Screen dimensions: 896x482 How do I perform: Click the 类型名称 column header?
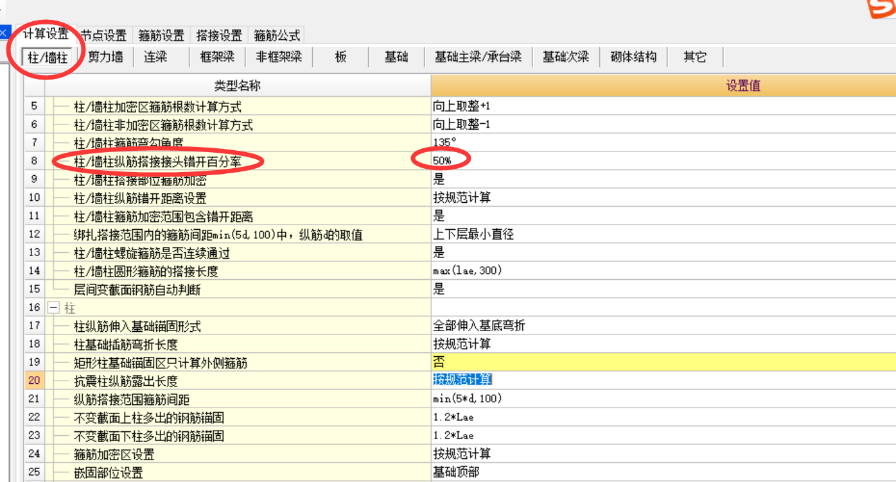[238, 86]
